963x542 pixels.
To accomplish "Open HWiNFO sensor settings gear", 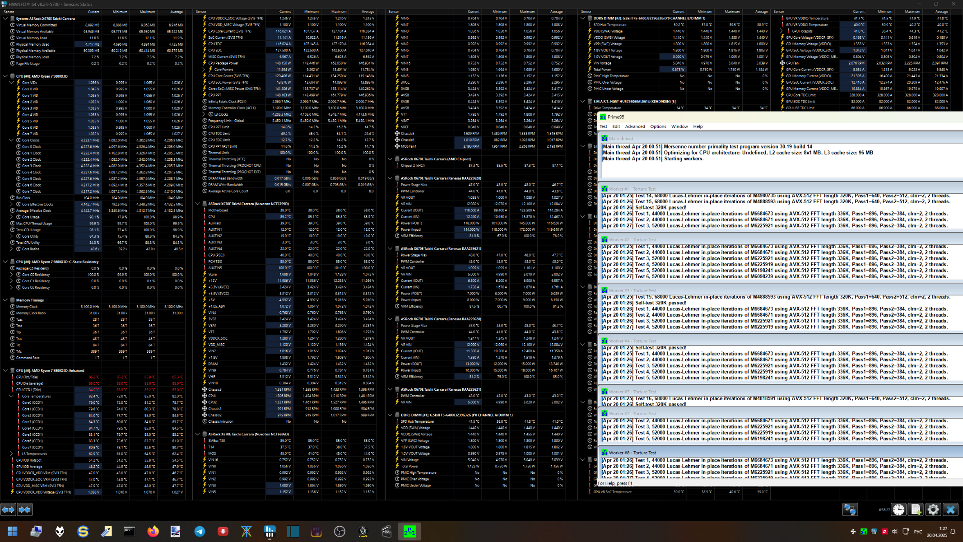I will [933, 509].
